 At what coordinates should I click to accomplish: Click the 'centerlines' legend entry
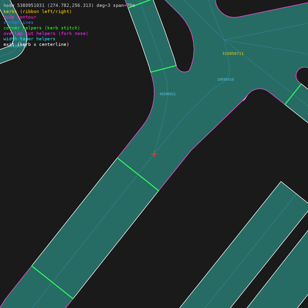pyautogui.click(x=18, y=22)
